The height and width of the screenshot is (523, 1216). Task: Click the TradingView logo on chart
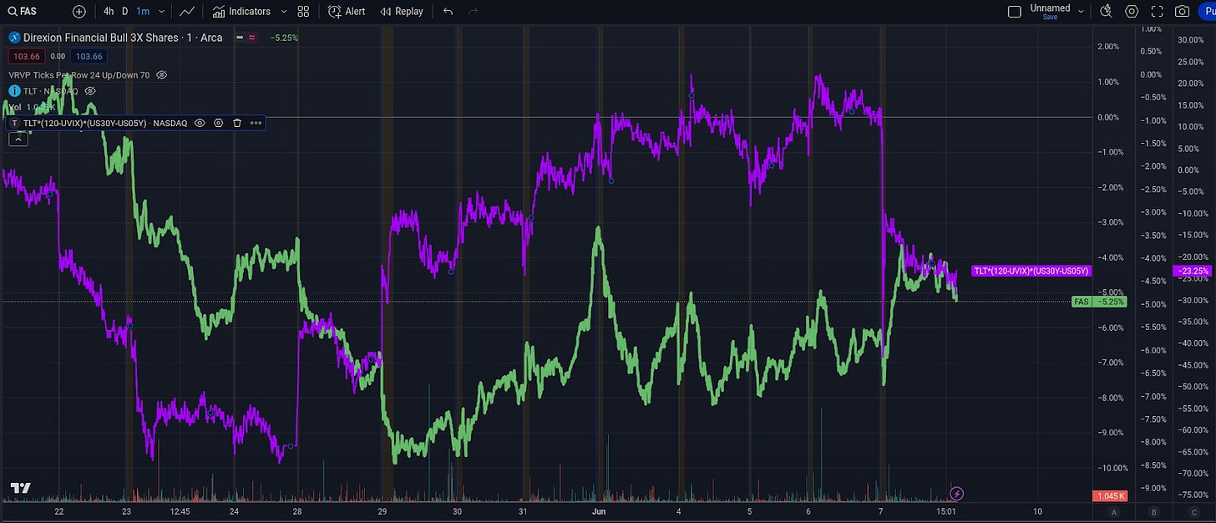(21, 488)
